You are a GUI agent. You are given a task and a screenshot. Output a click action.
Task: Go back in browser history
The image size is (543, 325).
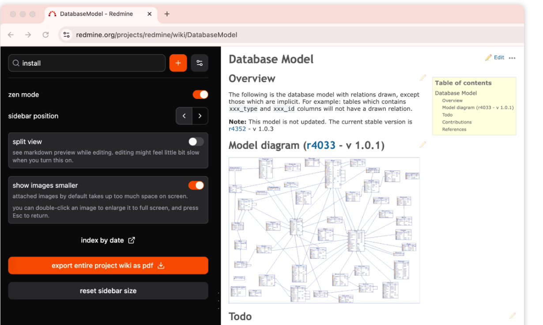click(x=11, y=35)
